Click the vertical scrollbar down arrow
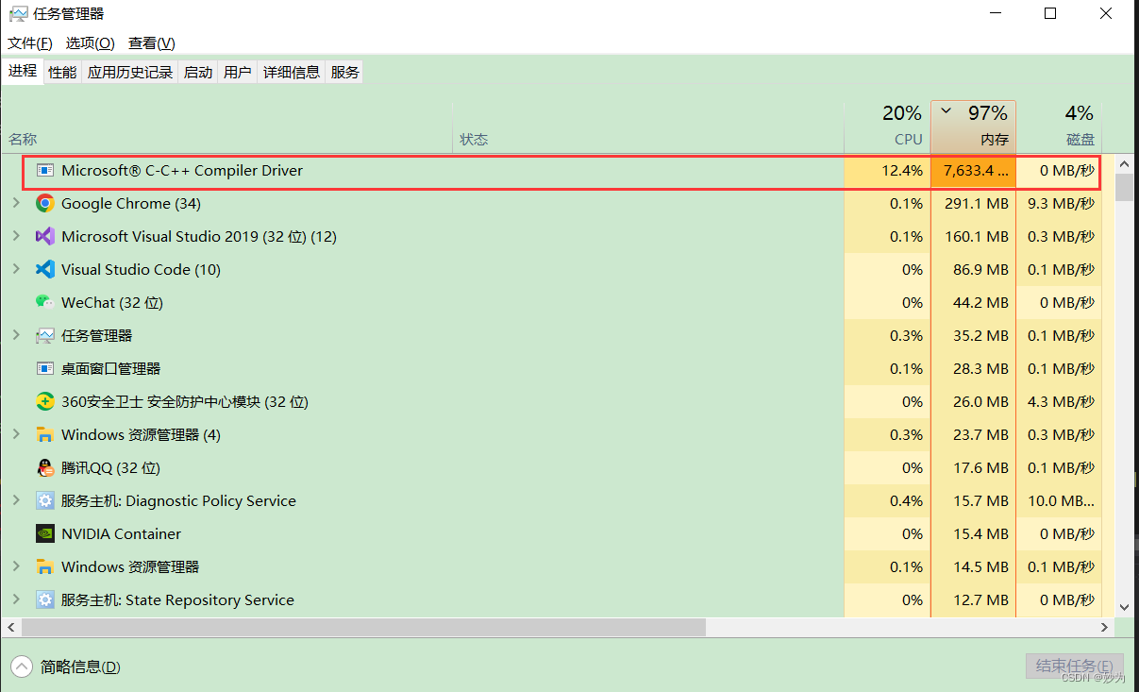Image resolution: width=1139 pixels, height=692 pixels. [1124, 607]
